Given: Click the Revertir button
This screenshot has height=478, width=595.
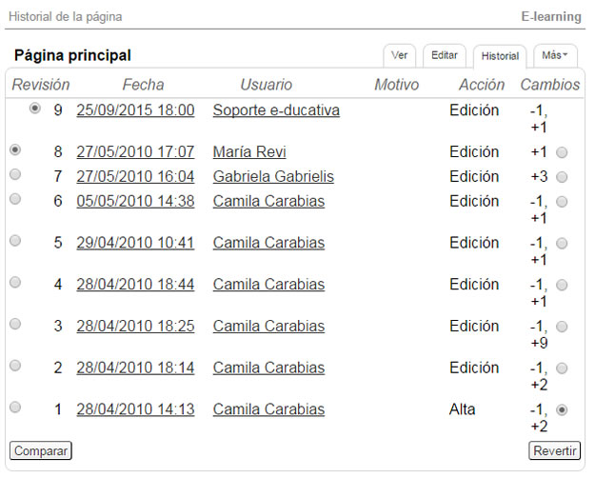Looking at the screenshot, I should pyautogui.click(x=554, y=450).
